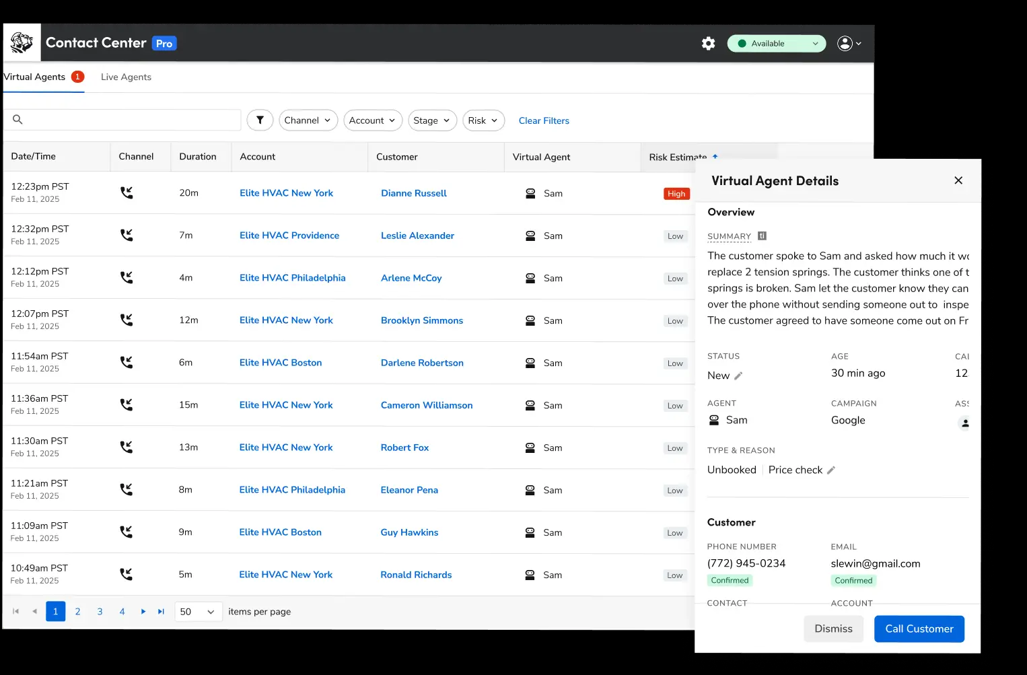Go to the previous page arrow
The width and height of the screenshot is (1027, 675).
34,611
